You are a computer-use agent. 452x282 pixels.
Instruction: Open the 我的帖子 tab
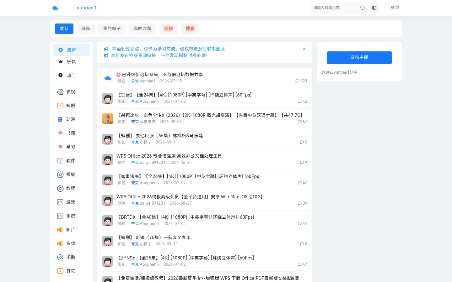click(x=112, y=29)
